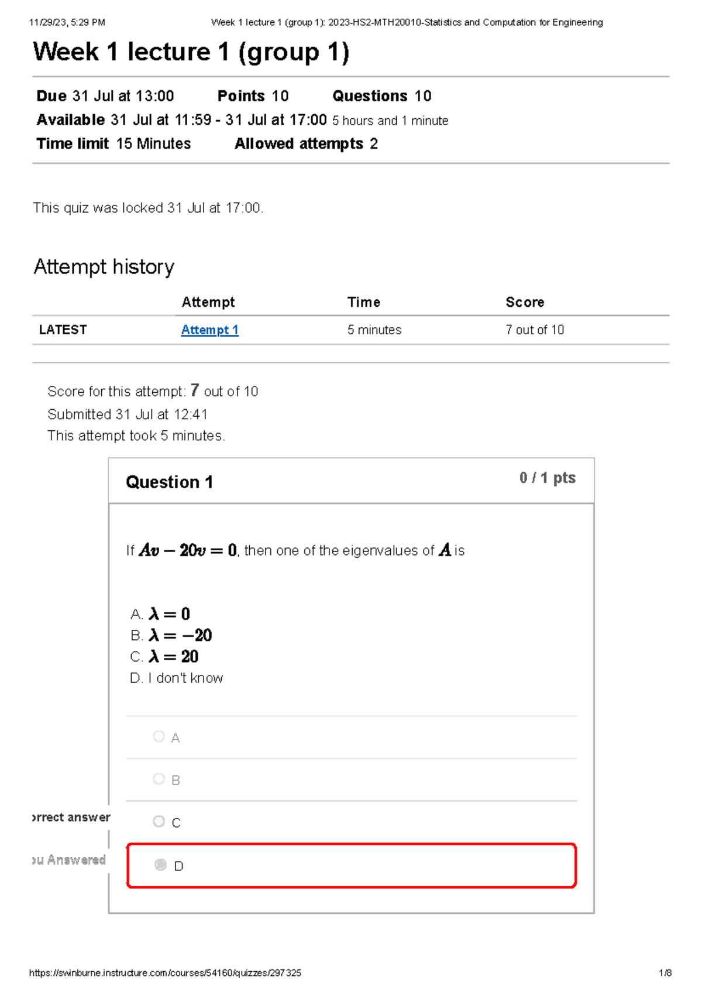702x994 pixels.
Task: Click the Attempt history section heading
Action: 104,267
